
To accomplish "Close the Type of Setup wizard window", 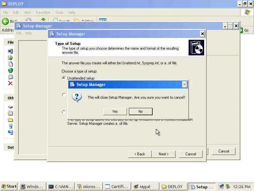I will [x=202, y=34].
